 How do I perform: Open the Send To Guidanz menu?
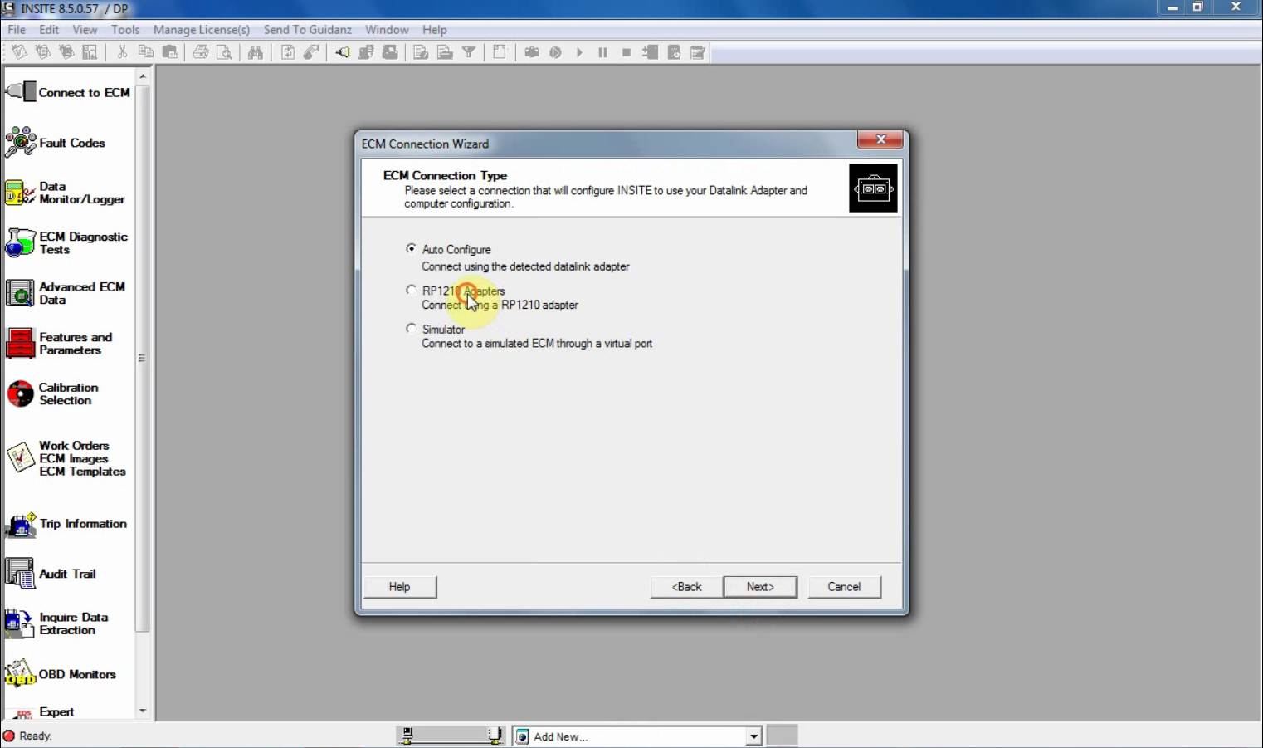(308, 30)
